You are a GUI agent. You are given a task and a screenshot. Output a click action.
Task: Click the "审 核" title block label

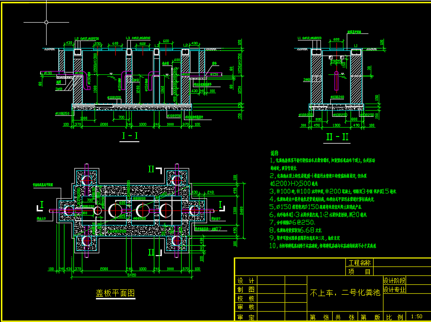coord(246,307)
